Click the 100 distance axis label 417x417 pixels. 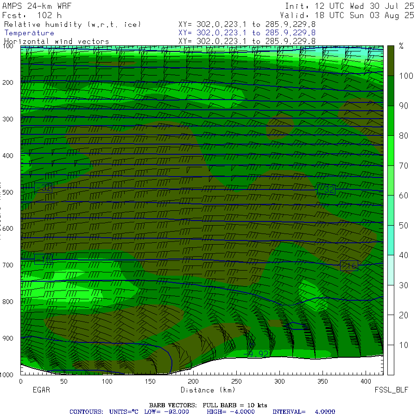click(107, 381)
